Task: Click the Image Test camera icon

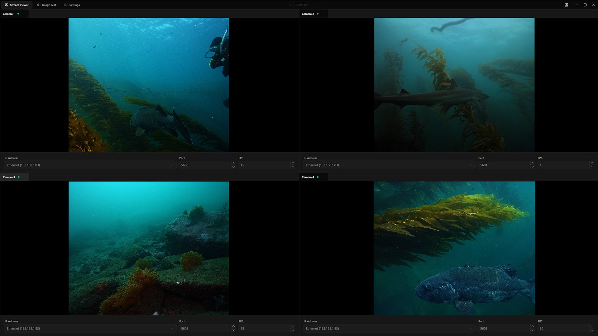Action: pyautogui.click(x=39, y=5)
